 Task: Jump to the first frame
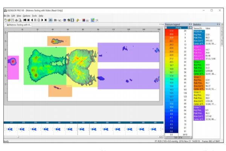point(25,20)
